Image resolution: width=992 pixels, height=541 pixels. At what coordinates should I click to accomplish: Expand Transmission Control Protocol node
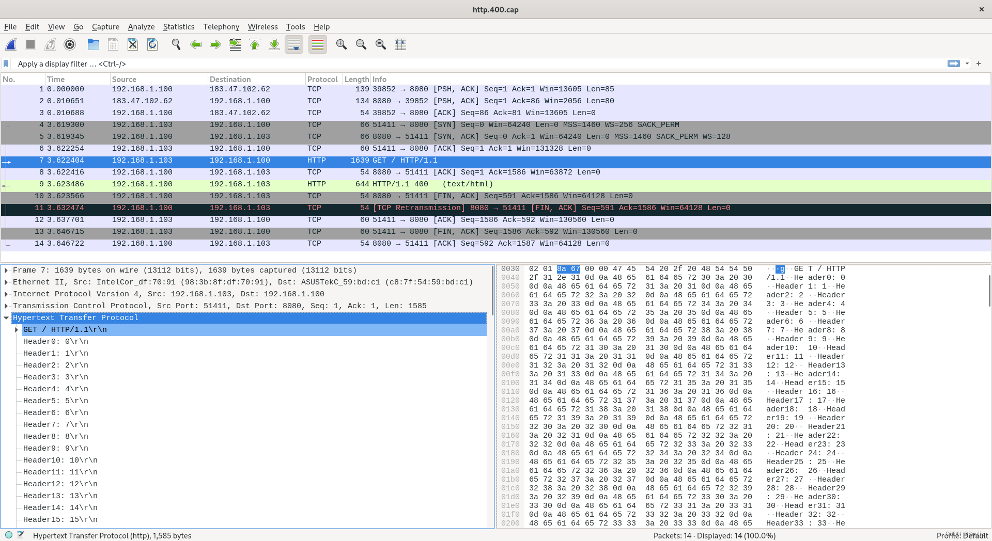(x=6, y=306)
